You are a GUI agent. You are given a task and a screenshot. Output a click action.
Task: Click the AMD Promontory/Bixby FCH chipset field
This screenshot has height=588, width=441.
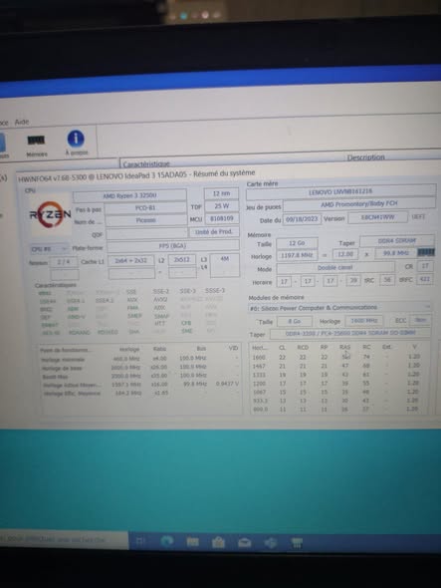coord(359,204)
